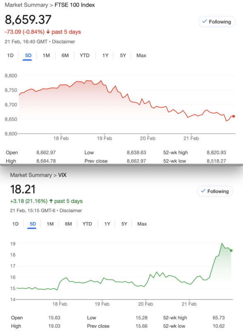Select Max range on FTSE chart
The height and width of the screenshot is (331, 243).
141,55
